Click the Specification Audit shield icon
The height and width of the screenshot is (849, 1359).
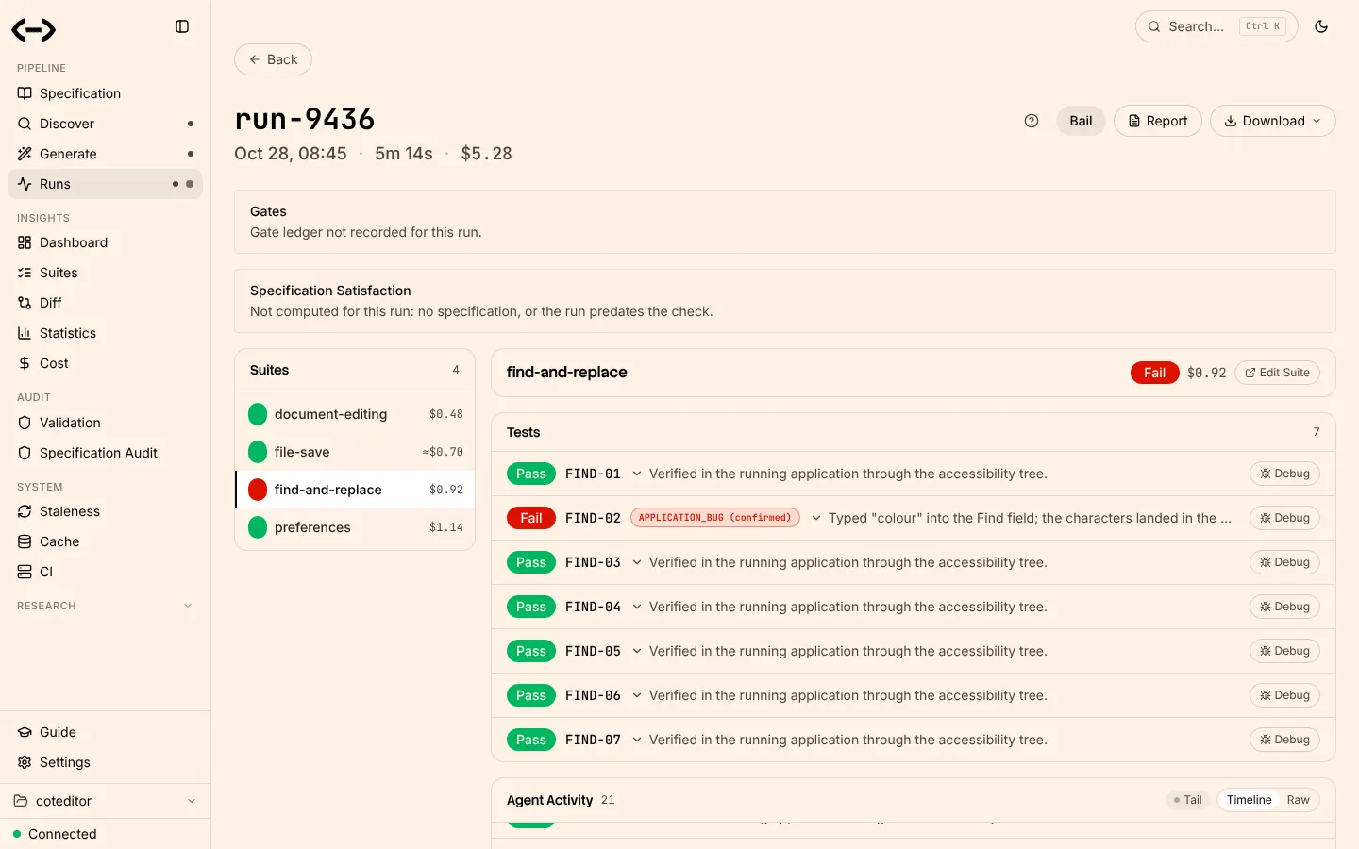coord(25,453)
